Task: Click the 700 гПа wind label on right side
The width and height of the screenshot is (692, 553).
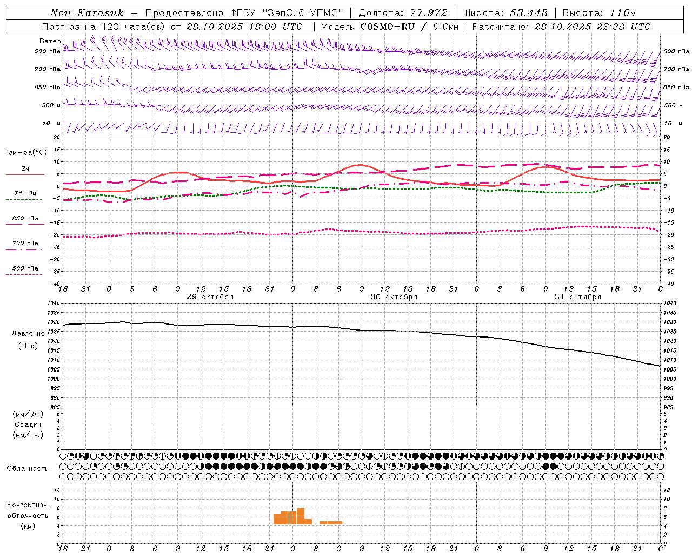Action: click(x=676, y=69)
